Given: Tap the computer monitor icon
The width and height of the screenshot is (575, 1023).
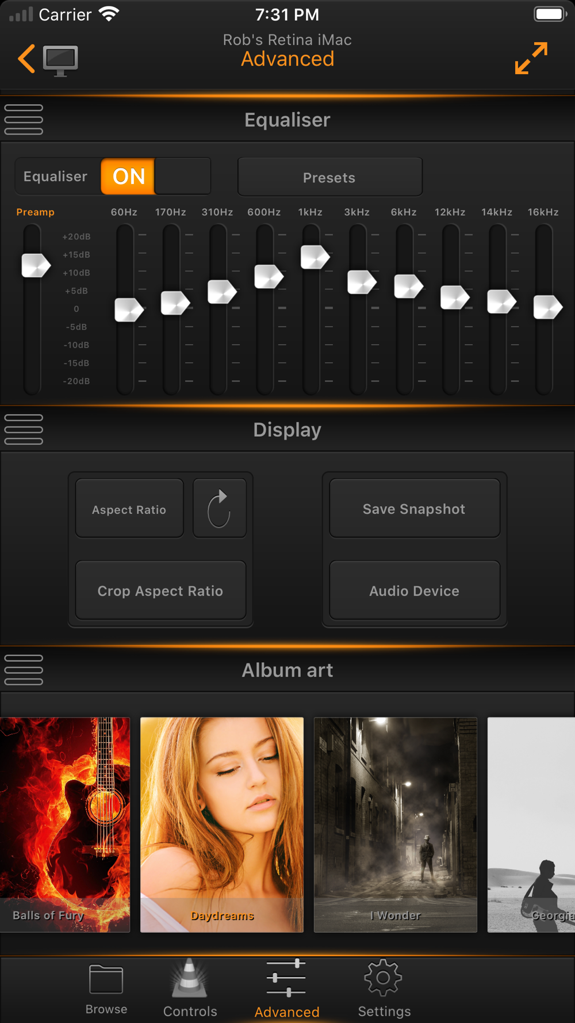Looking at the screenshot, I should 60,60.
